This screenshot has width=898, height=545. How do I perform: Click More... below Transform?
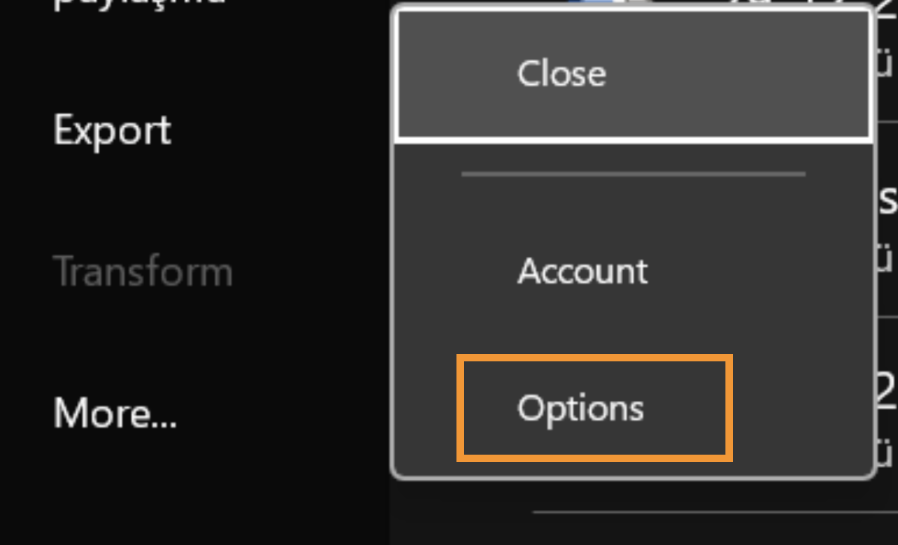[115, 411]
